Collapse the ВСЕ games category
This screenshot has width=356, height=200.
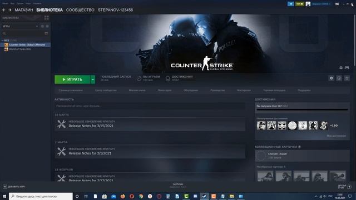[2, 41]
